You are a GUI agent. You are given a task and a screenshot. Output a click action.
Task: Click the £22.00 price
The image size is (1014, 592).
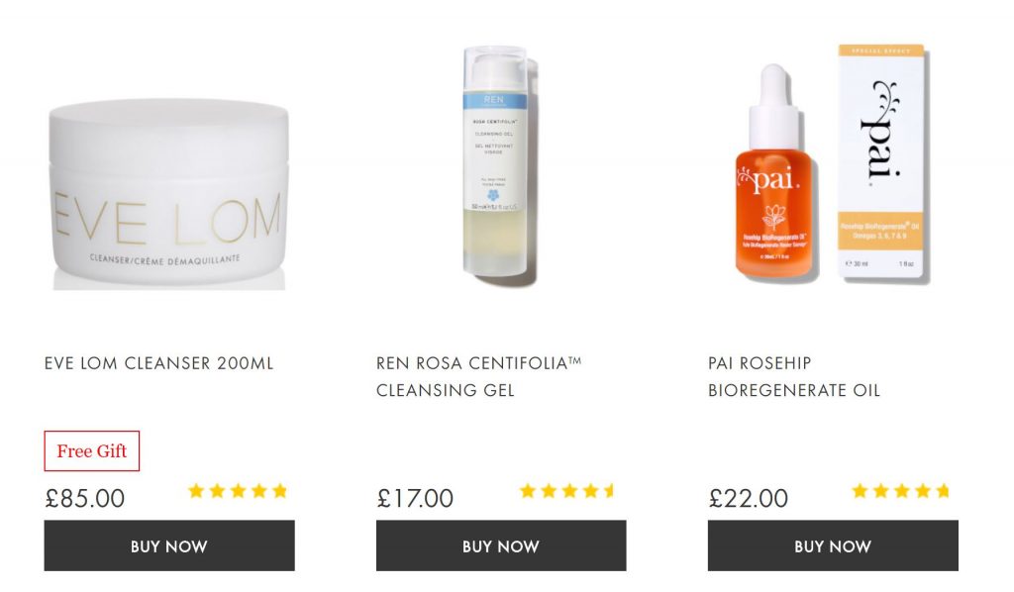(x=749, y=498)
